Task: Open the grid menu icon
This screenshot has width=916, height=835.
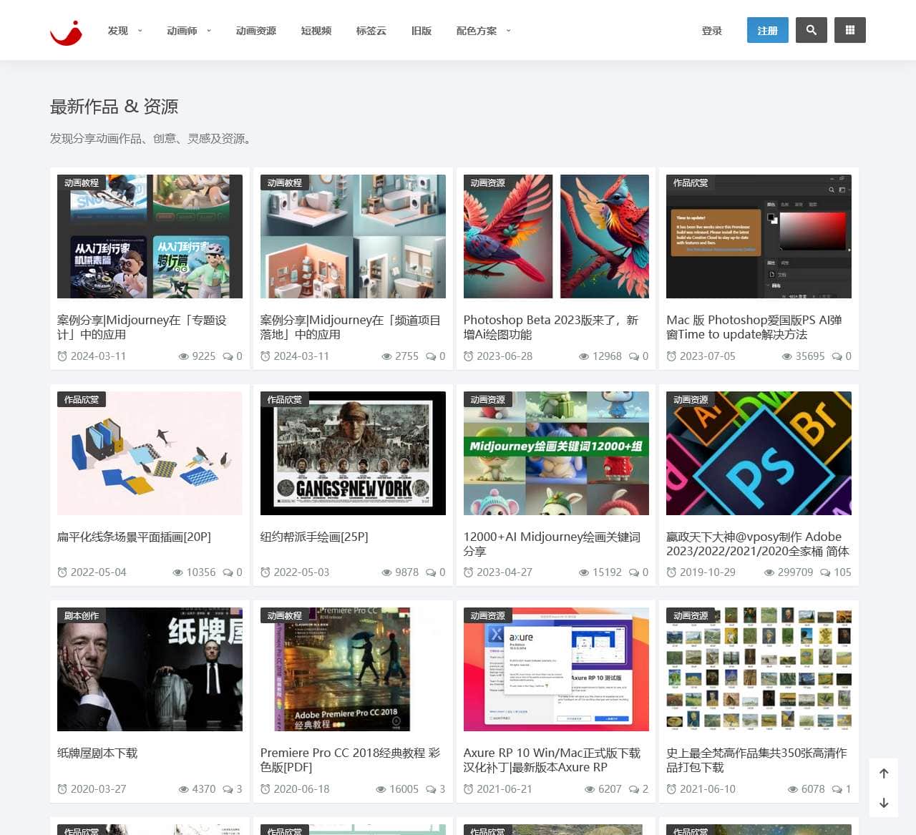Action: pos(849,30)
